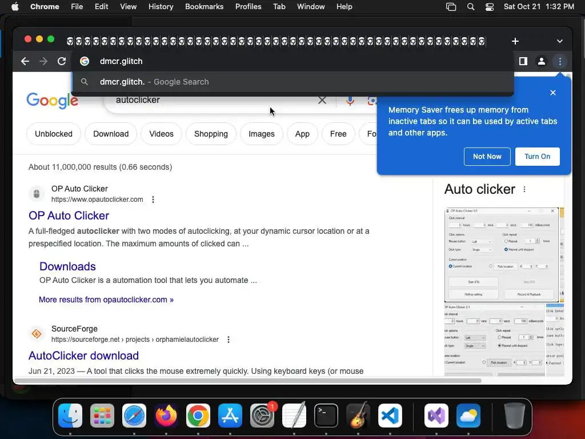
Task: Open the Apple menu
Action: tap(15, 7)
